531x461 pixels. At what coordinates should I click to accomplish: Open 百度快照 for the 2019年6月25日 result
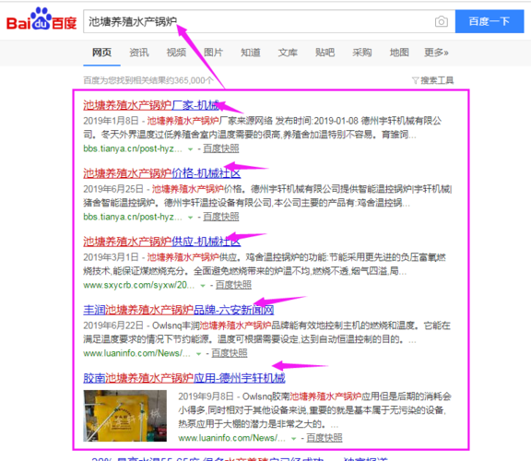tap(221, 217)
